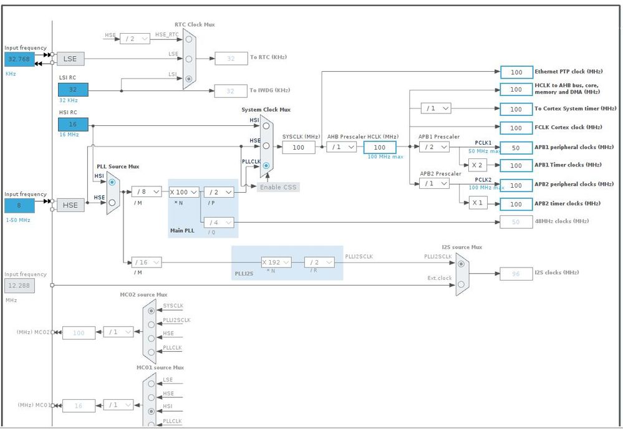Click the '100 MHz max' HCLK note
The height and width of the screenshot is (429, 623).
pyautogui.click(x=385, y=157)
